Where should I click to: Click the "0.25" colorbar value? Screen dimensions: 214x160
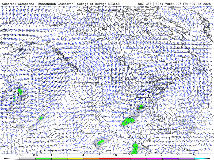(x=20, y=155)
